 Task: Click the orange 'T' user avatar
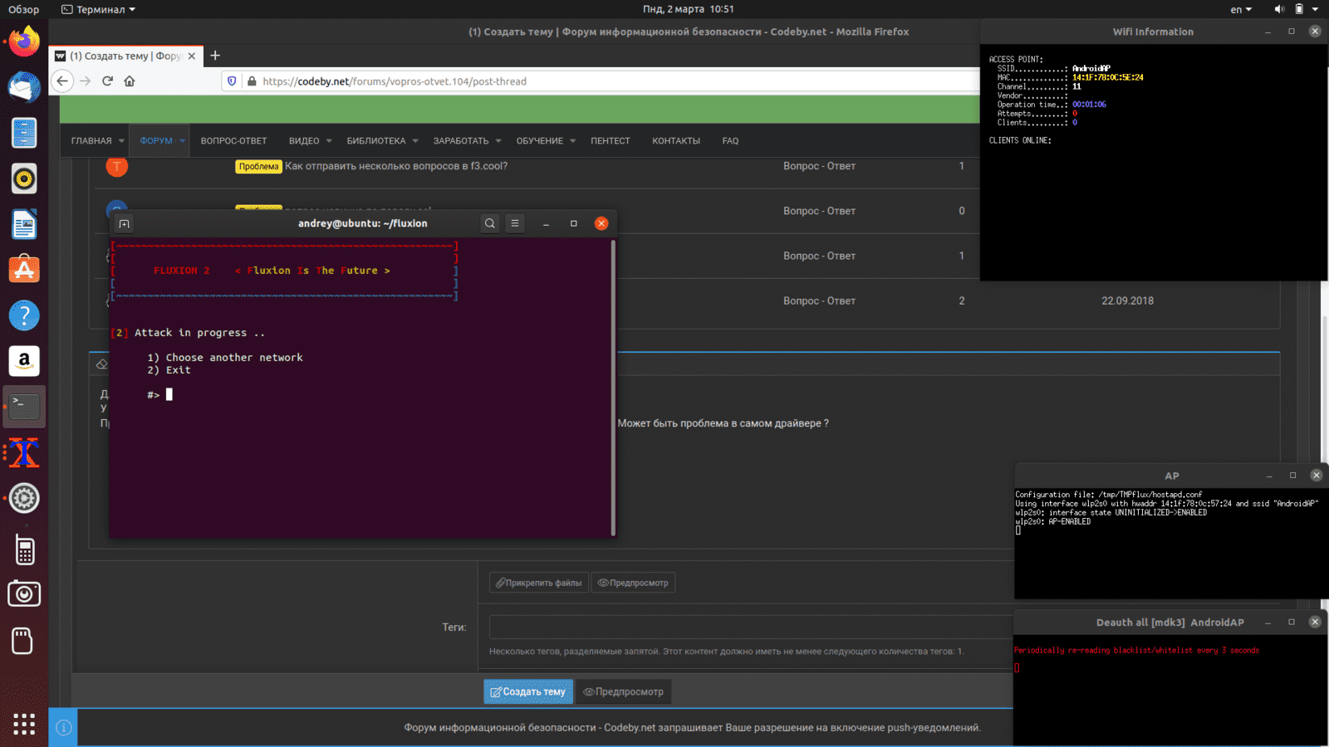[x=116, y=166]
